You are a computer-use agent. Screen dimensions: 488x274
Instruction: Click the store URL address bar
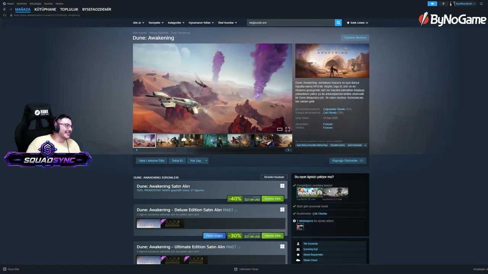pos(47,15)
